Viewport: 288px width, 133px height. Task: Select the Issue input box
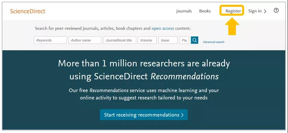point(168,40)
